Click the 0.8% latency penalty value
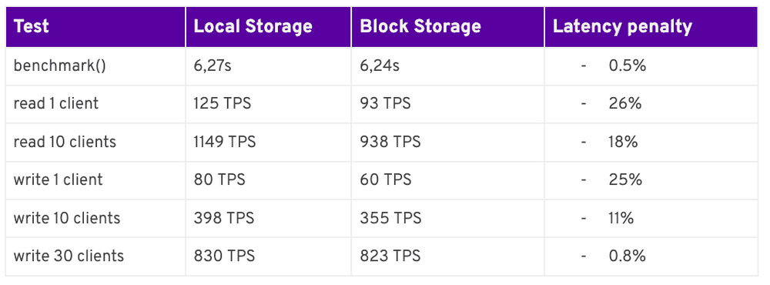This screenshot has width=770, height=285. 627,256
